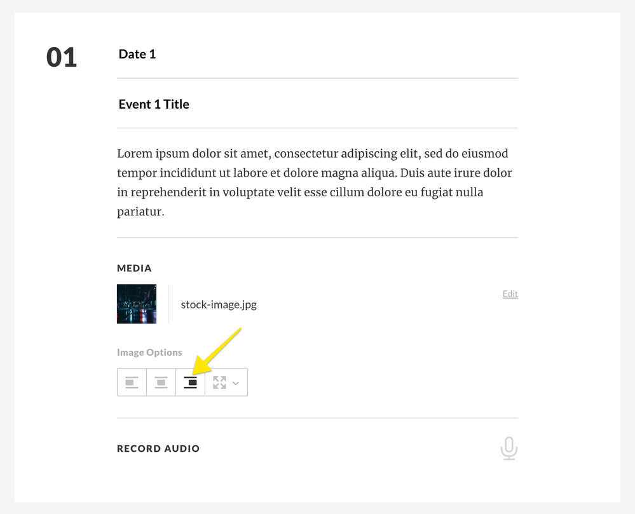Click the Edit link for the media

click(x=510, y=294)
